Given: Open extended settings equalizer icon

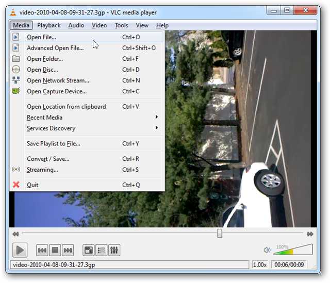Looking at the screenshot, I should pos(114,250).
